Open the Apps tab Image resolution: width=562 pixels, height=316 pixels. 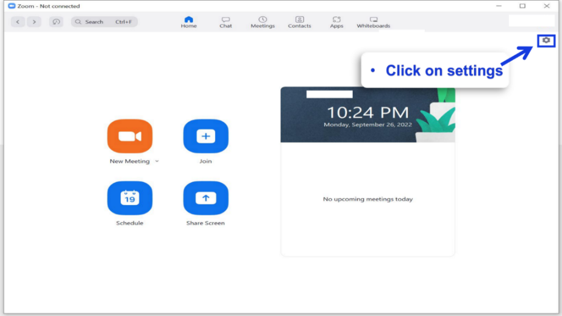point(336,22)
